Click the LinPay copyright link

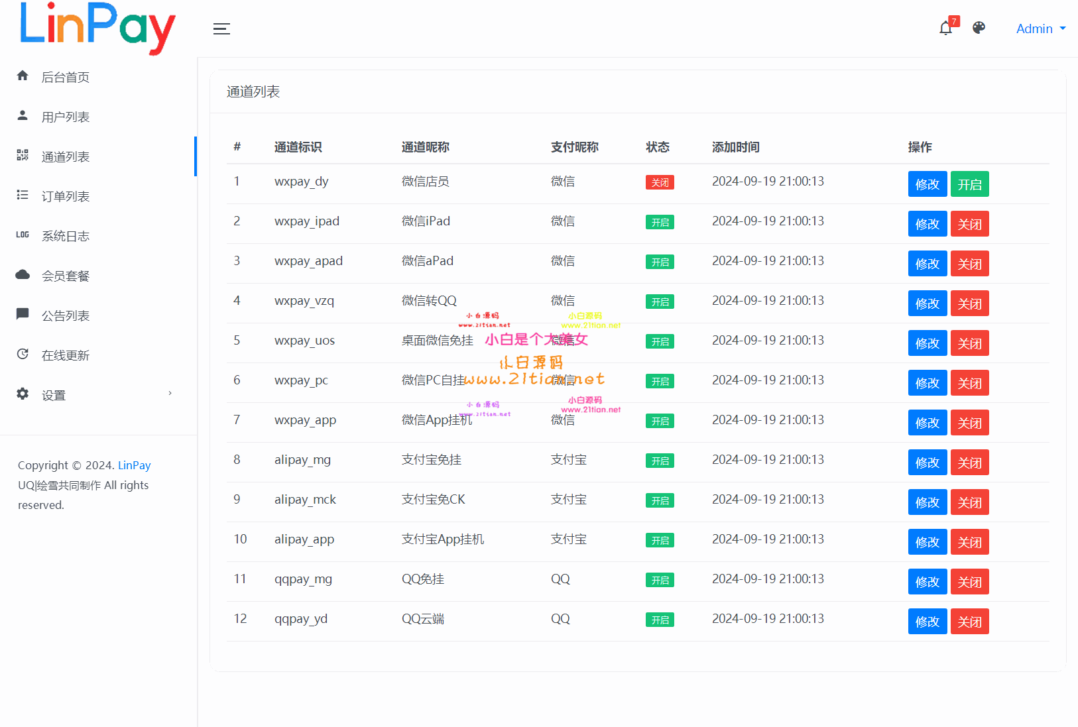(134, 465)
